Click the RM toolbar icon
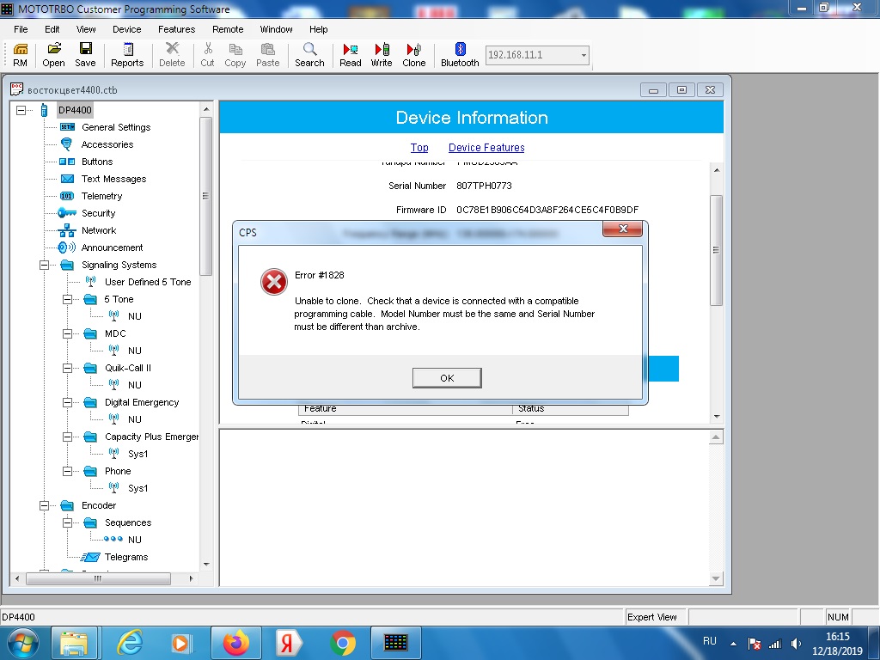 [21, 55]
